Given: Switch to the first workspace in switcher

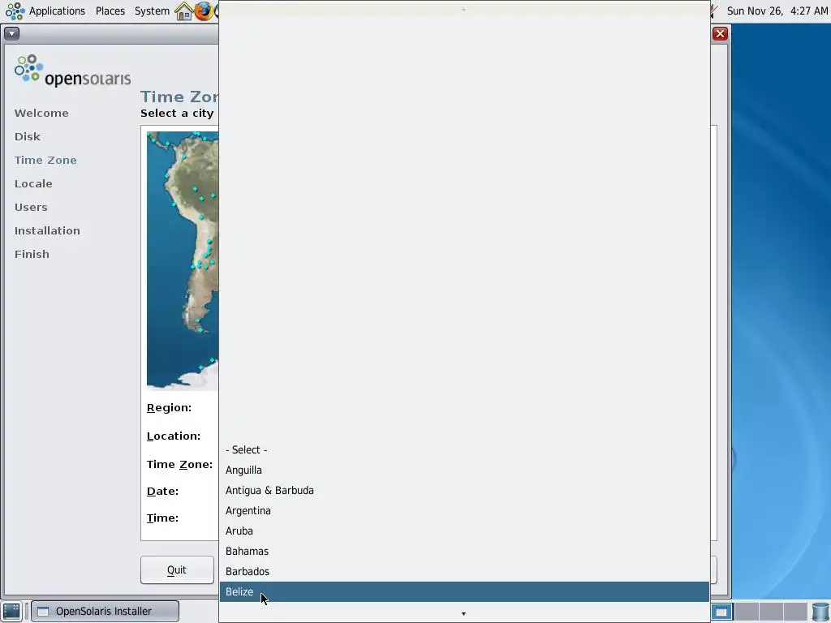Looking at the screenshot, I should (721, 612).
